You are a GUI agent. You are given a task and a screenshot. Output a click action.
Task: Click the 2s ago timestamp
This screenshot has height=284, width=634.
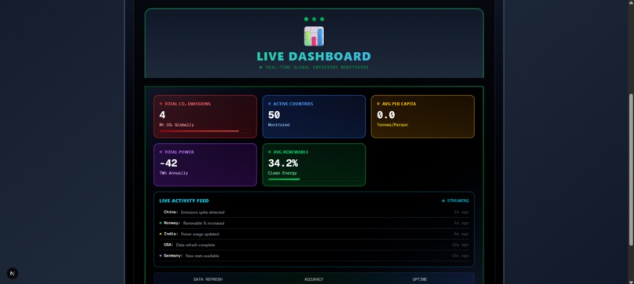click(462, 212)
